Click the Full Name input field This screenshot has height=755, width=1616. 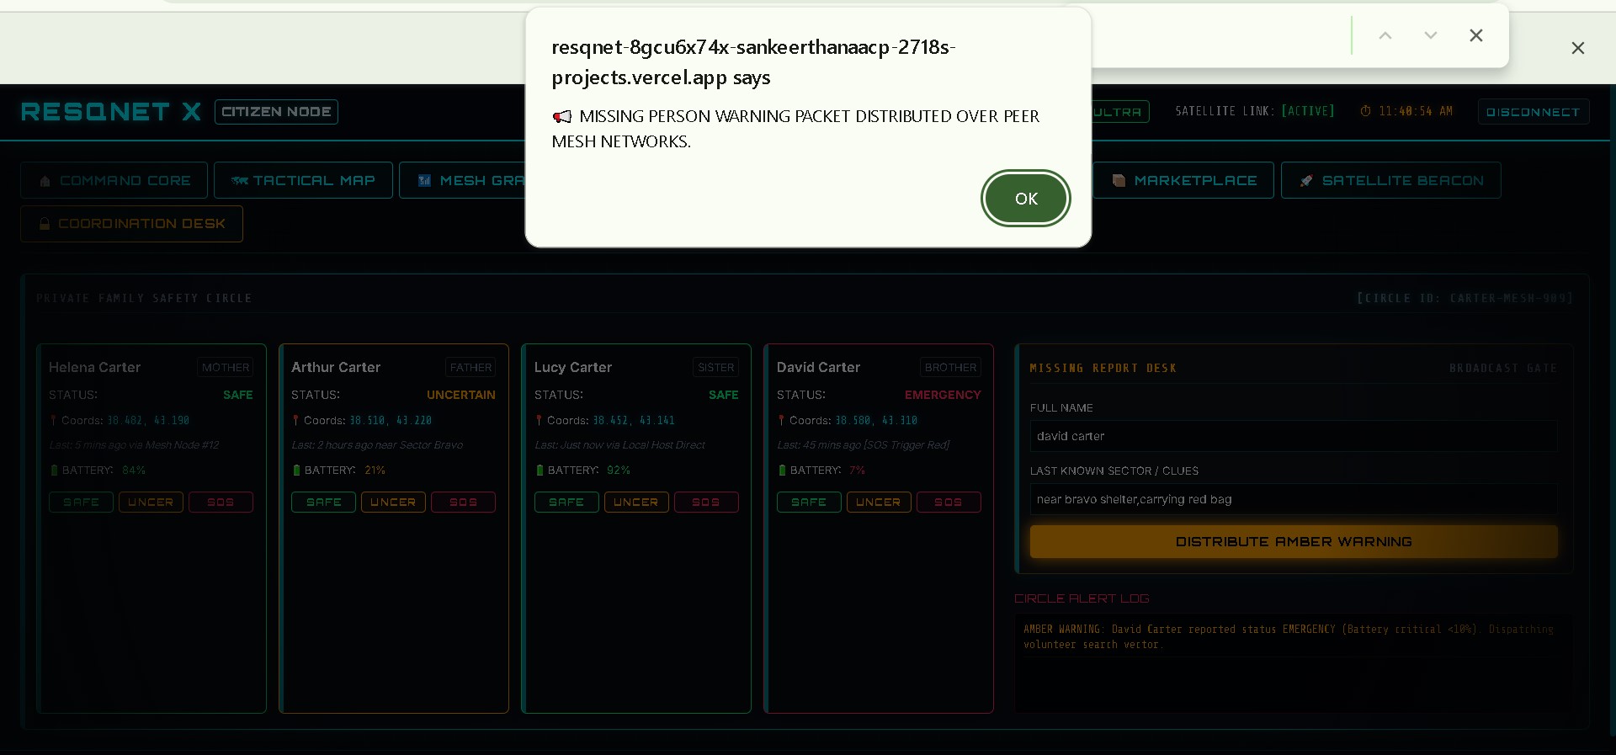pos(1294,436)
